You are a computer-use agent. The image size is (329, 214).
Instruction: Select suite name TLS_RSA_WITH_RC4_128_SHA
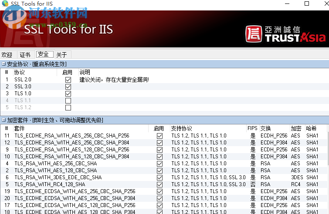[50, 184]
